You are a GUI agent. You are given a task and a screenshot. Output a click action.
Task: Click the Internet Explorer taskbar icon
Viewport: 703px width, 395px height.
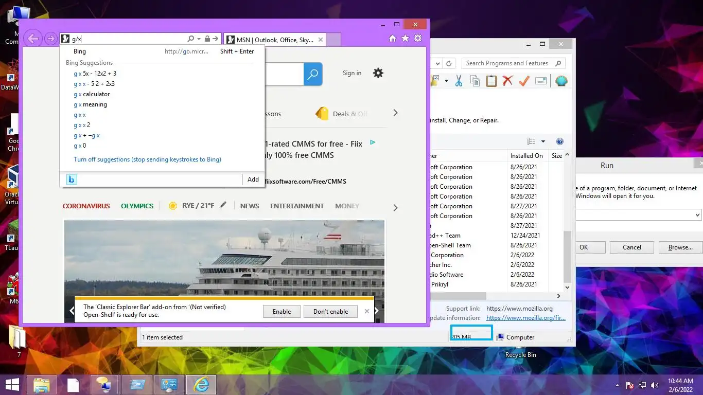point(201,385)
